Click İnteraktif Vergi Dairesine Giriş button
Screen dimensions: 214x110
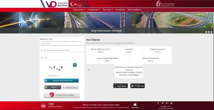(x=62, y=81)
